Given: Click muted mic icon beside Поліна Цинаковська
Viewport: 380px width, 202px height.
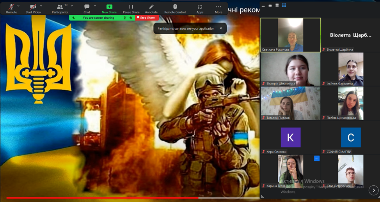Looking at the screenshot, I should 324,118.
